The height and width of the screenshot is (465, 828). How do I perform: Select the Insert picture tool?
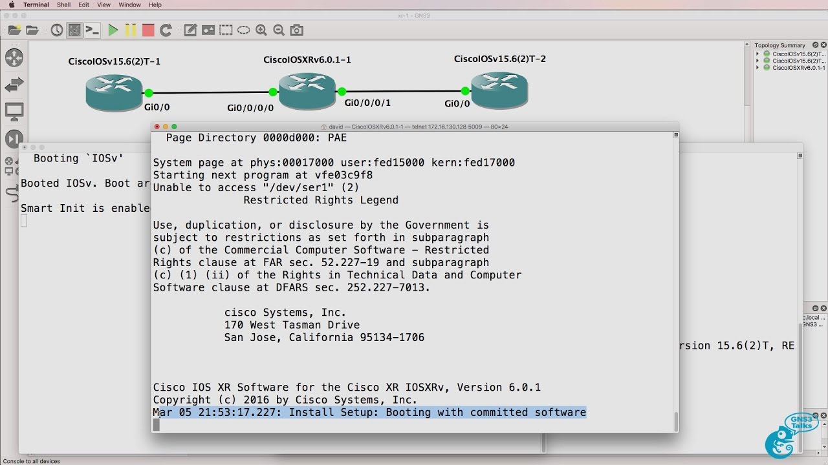208,30
